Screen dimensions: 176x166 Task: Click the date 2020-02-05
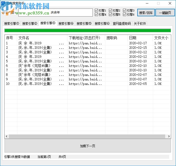pyautogui.click(x=138, y=84)
